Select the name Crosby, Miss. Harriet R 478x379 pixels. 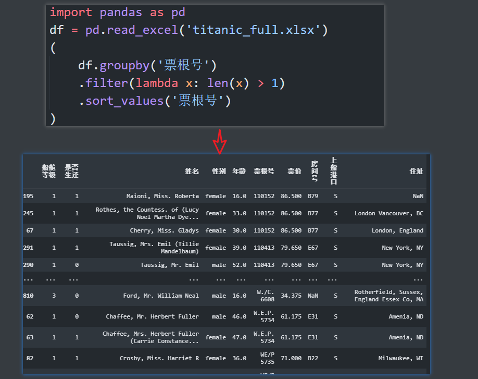pyautogui.click(x=159, y=358)
